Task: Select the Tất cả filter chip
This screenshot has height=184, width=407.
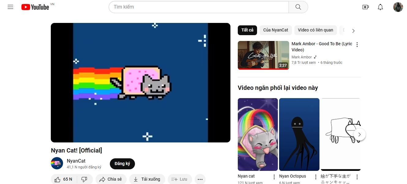Action: click(x=247, y=30)
